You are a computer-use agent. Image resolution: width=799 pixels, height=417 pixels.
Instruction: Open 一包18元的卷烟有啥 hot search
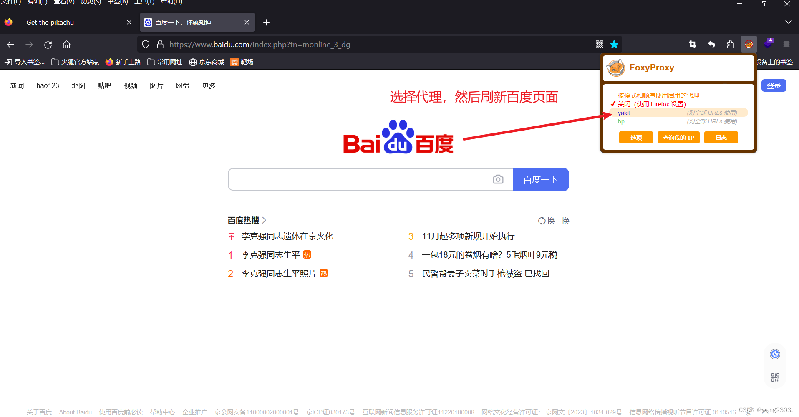click(489, 255)
